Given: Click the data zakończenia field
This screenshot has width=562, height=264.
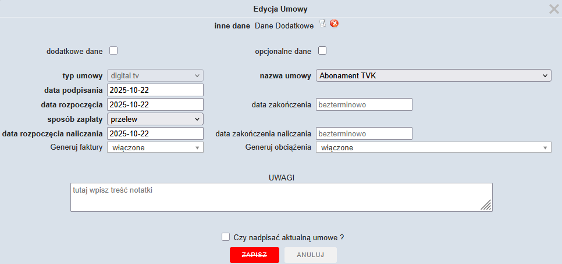Looking at the screenshot, I should pyautogui.click(x=364, y=104).
